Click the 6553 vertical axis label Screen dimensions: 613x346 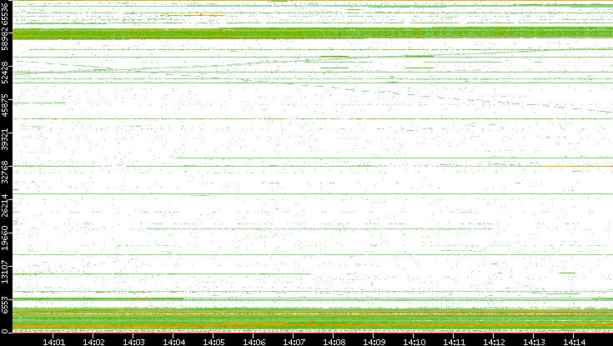(x=5, y=304)
